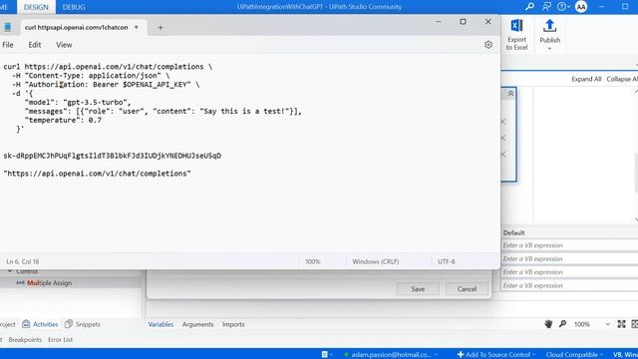Click the designer zoom magnifier icon
This screenshot has width=638, height=359.
tap(562, 324)
